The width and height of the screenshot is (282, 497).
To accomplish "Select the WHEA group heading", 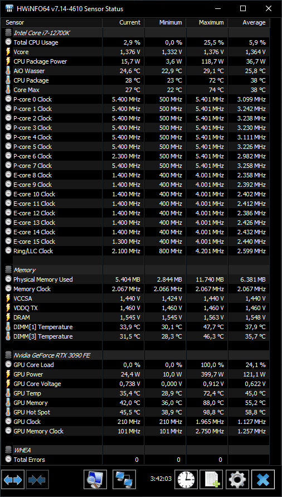I will click(x=22, y=450).
